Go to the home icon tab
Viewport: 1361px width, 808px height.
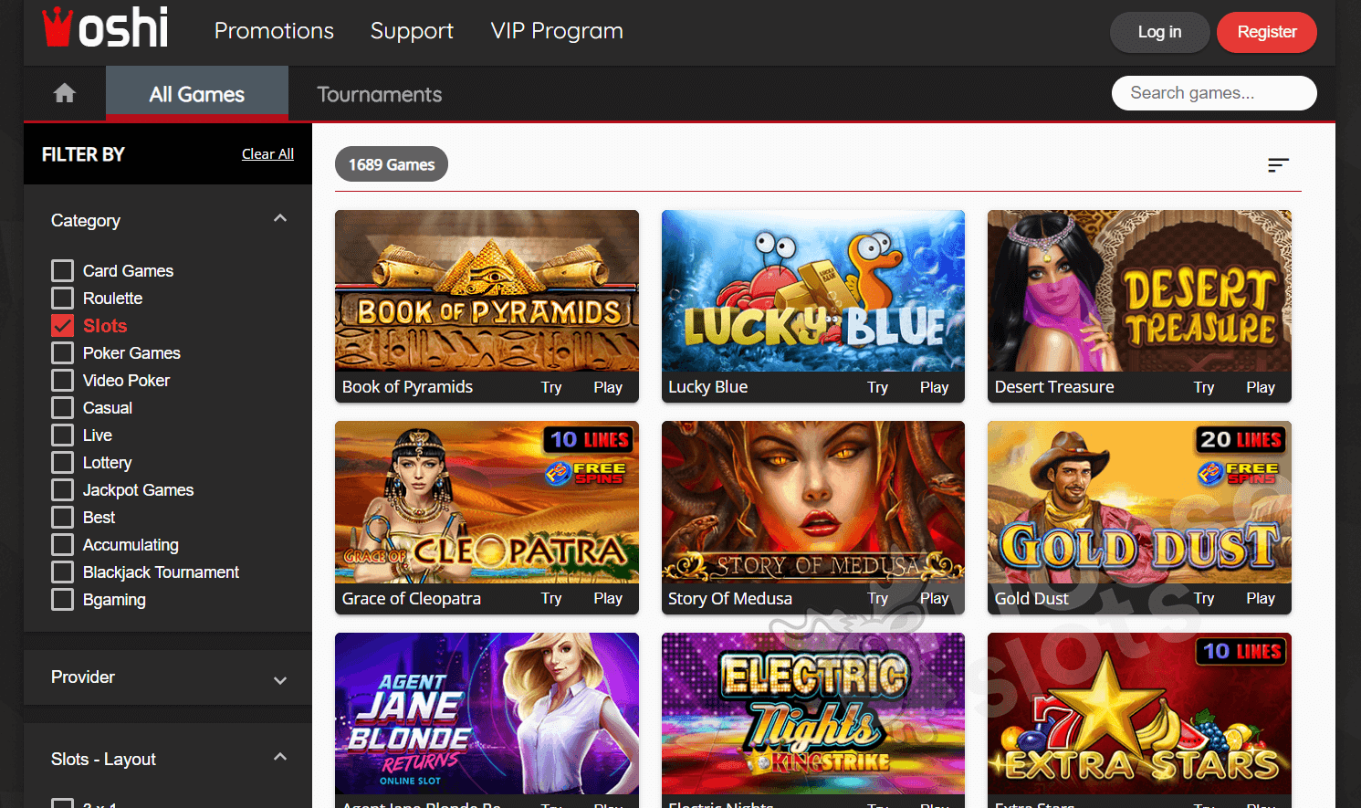65,93
